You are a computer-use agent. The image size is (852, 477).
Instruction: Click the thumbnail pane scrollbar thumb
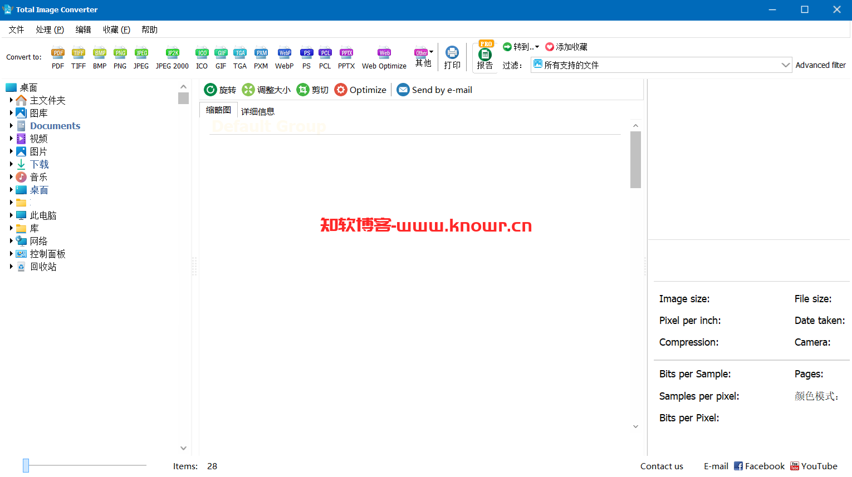click(635, 160)
